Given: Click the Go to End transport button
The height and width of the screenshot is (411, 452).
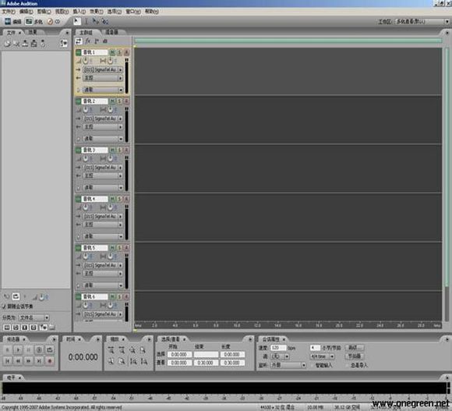Looking at the screenshot, I should [x=39, y=360].
